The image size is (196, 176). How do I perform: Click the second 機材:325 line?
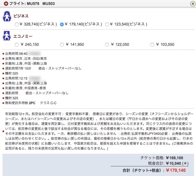click(12, 98)
